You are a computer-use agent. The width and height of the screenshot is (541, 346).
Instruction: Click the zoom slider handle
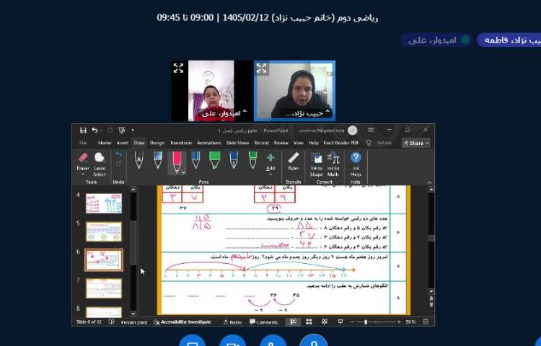tap(366, 322)
